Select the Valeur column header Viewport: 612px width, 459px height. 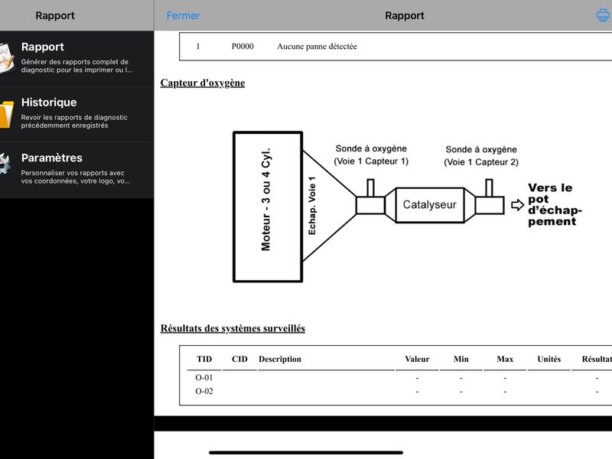[417, 359]
